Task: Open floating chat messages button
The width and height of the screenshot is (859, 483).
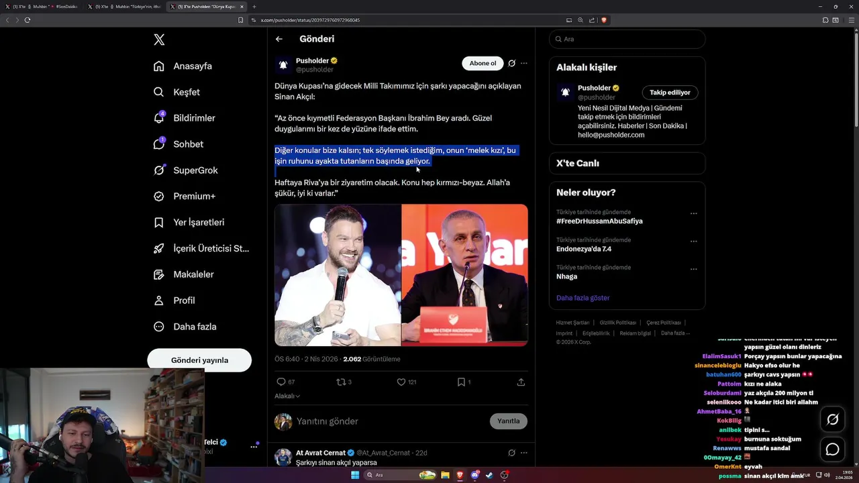Action: (833, 449)
